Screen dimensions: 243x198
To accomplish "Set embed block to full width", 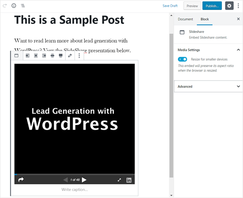I will point(61,55).
